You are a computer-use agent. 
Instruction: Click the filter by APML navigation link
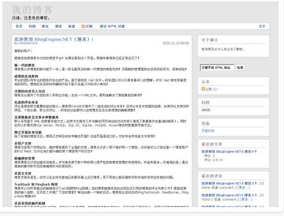click(113, 26)
